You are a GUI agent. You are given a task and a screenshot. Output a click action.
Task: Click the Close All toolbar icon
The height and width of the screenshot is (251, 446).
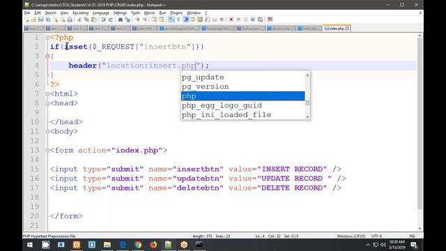point(62,20)
